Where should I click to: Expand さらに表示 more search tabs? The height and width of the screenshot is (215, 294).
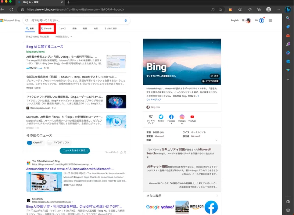point(111,29)
